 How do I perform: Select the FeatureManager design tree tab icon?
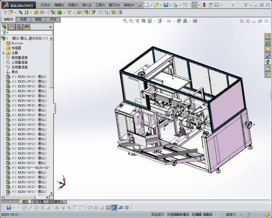(x=5, y=27)
